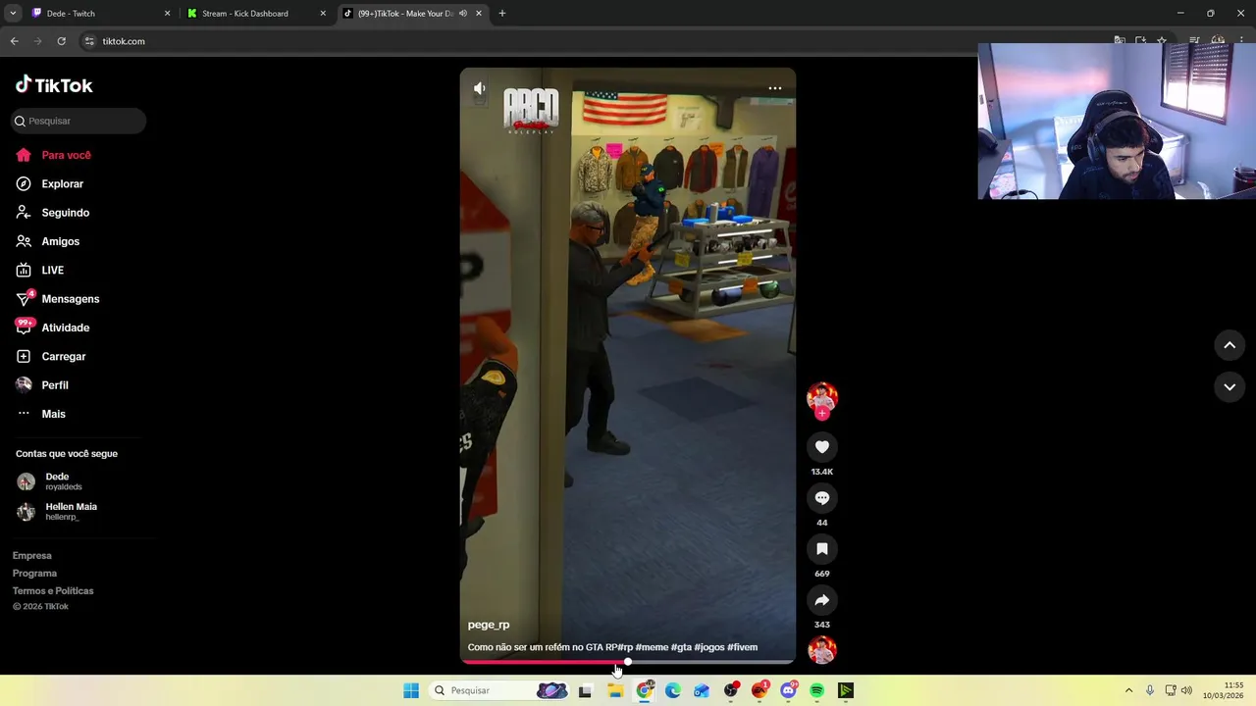This screenshot has height=706, width=1256.
Task: Bookmark the video with the save icon
Action: point(822,549)
